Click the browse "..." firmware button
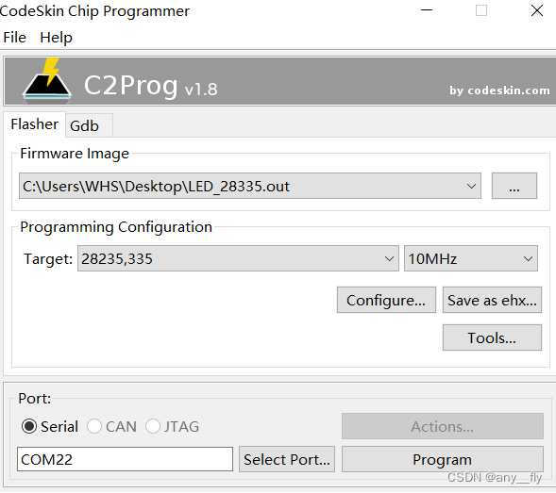The image size is (556, 493). coord(514,186)
